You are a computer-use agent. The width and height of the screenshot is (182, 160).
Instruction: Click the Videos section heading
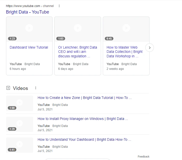tap(20, 88)
